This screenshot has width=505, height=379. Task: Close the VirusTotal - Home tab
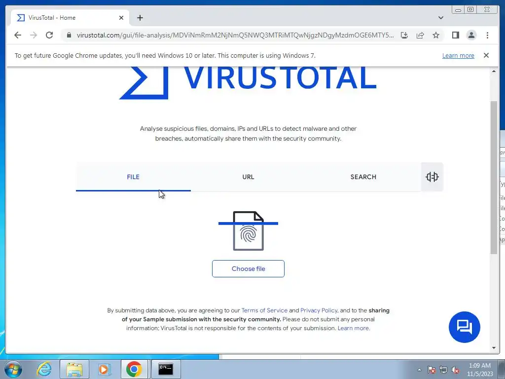point(121,18)
